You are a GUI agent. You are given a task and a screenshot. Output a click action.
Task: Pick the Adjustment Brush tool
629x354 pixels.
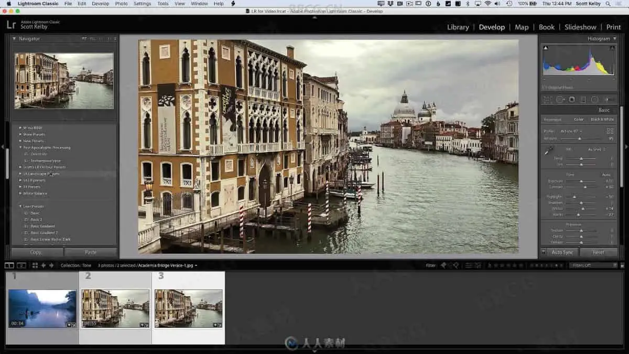609,100
